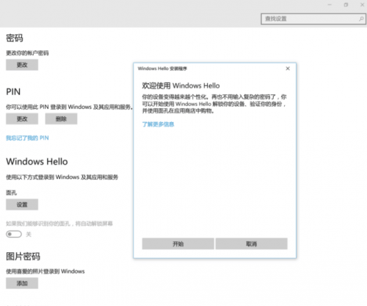This screenshot has width=367, height=306.
Task: Click the 图片密码 section heading
Action: point(23,257)
